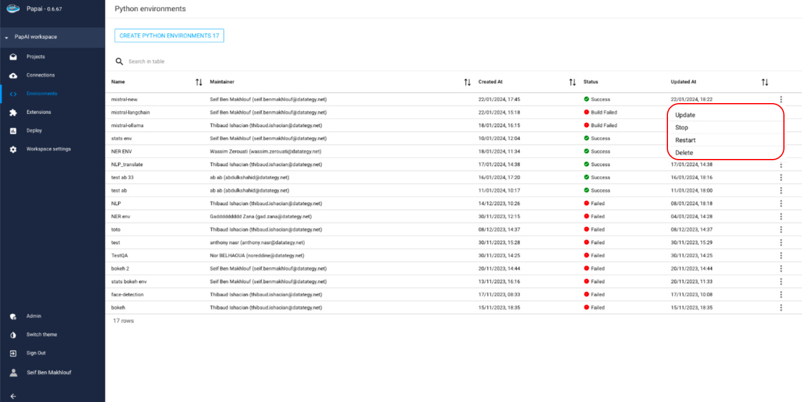
Task: Select the Extensions puzzle icon
Action: (x=13, y=112)
